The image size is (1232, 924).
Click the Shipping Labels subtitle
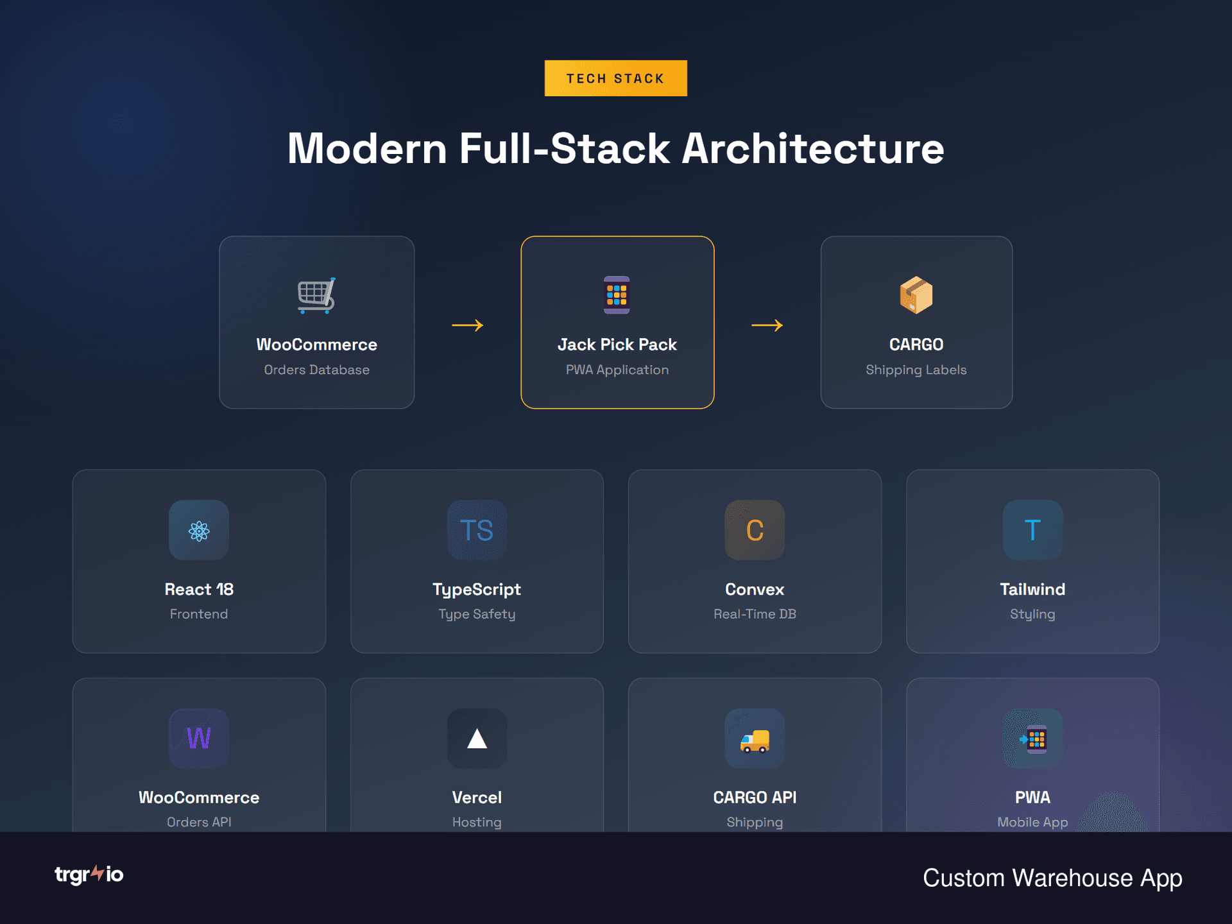[x=916, y=370]
